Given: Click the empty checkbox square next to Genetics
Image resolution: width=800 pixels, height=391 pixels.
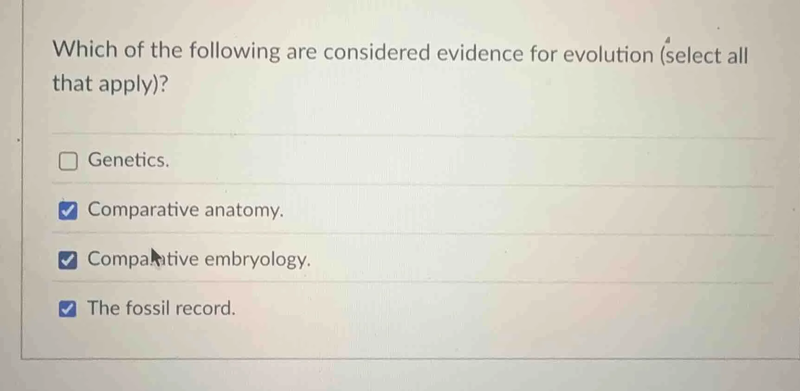Looking at the screenshot, I should pos(67,161).
